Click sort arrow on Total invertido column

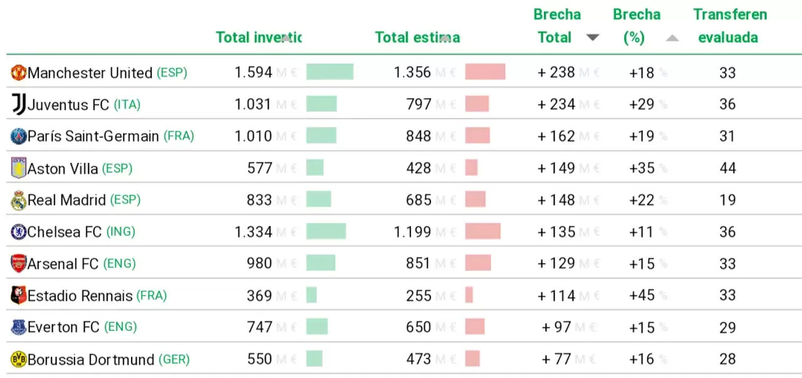coord(286,38)
